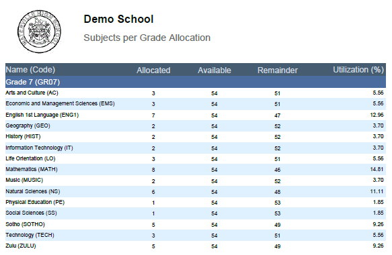Viewport: 392px width, 255px height.
Task: Select Information Technology (IT) row
Action: (x=196, y=148)
